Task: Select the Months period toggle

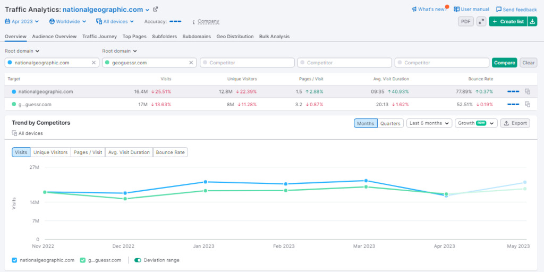Action: click(x=365, y=123)
